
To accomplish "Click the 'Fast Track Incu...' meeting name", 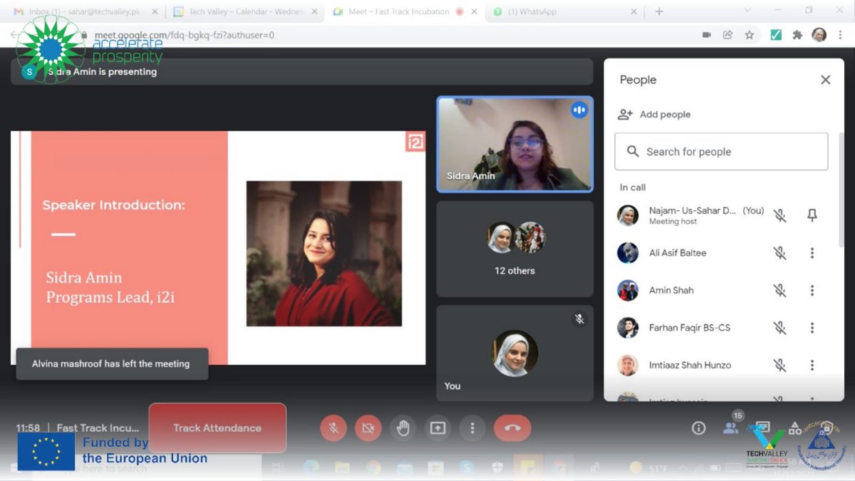I will click(x=98, y=428).
